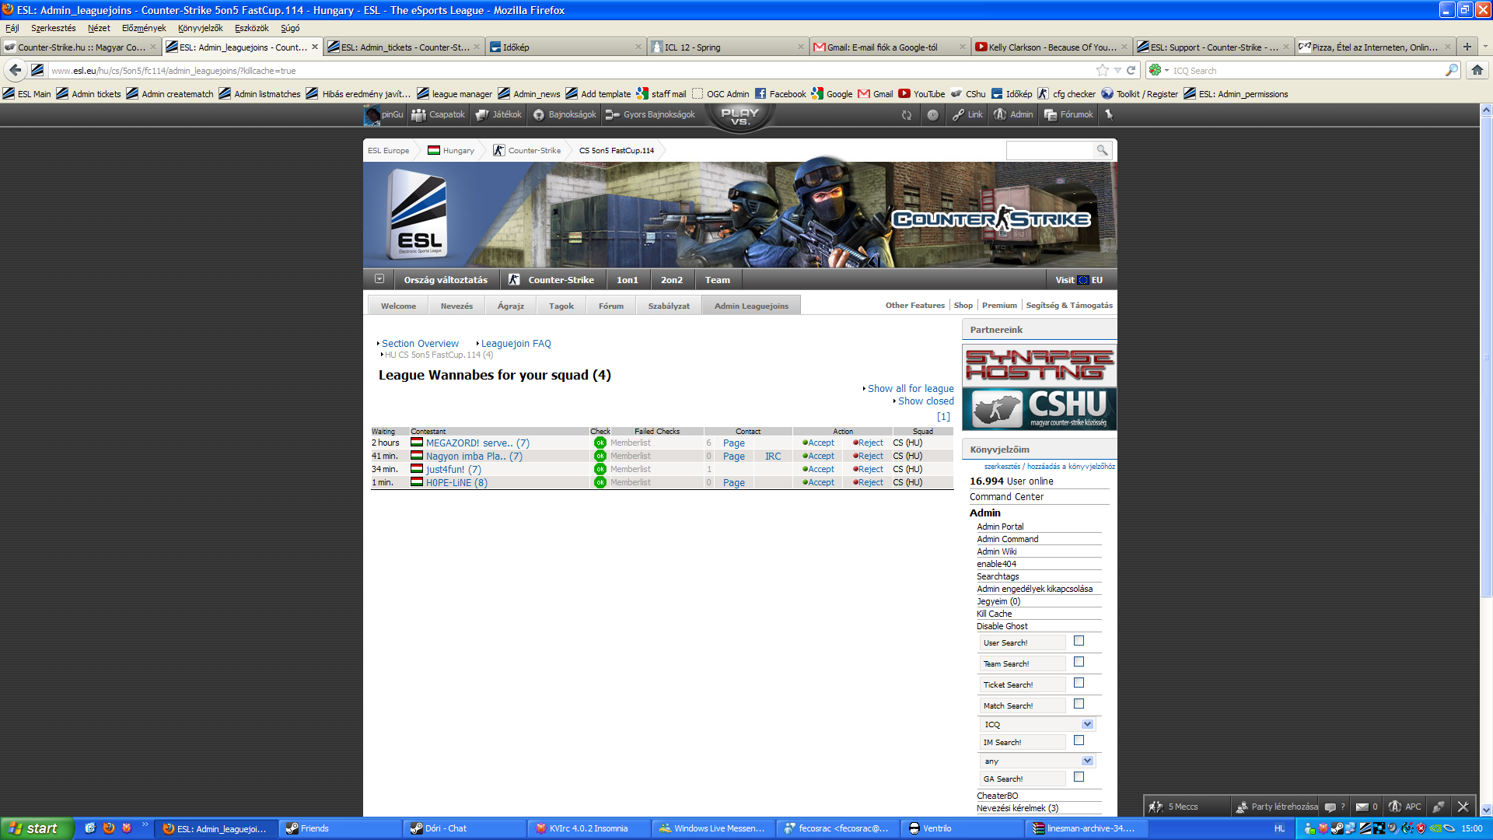Expand the dropdown arrow before Ország változtatás

tap(379, 279)
